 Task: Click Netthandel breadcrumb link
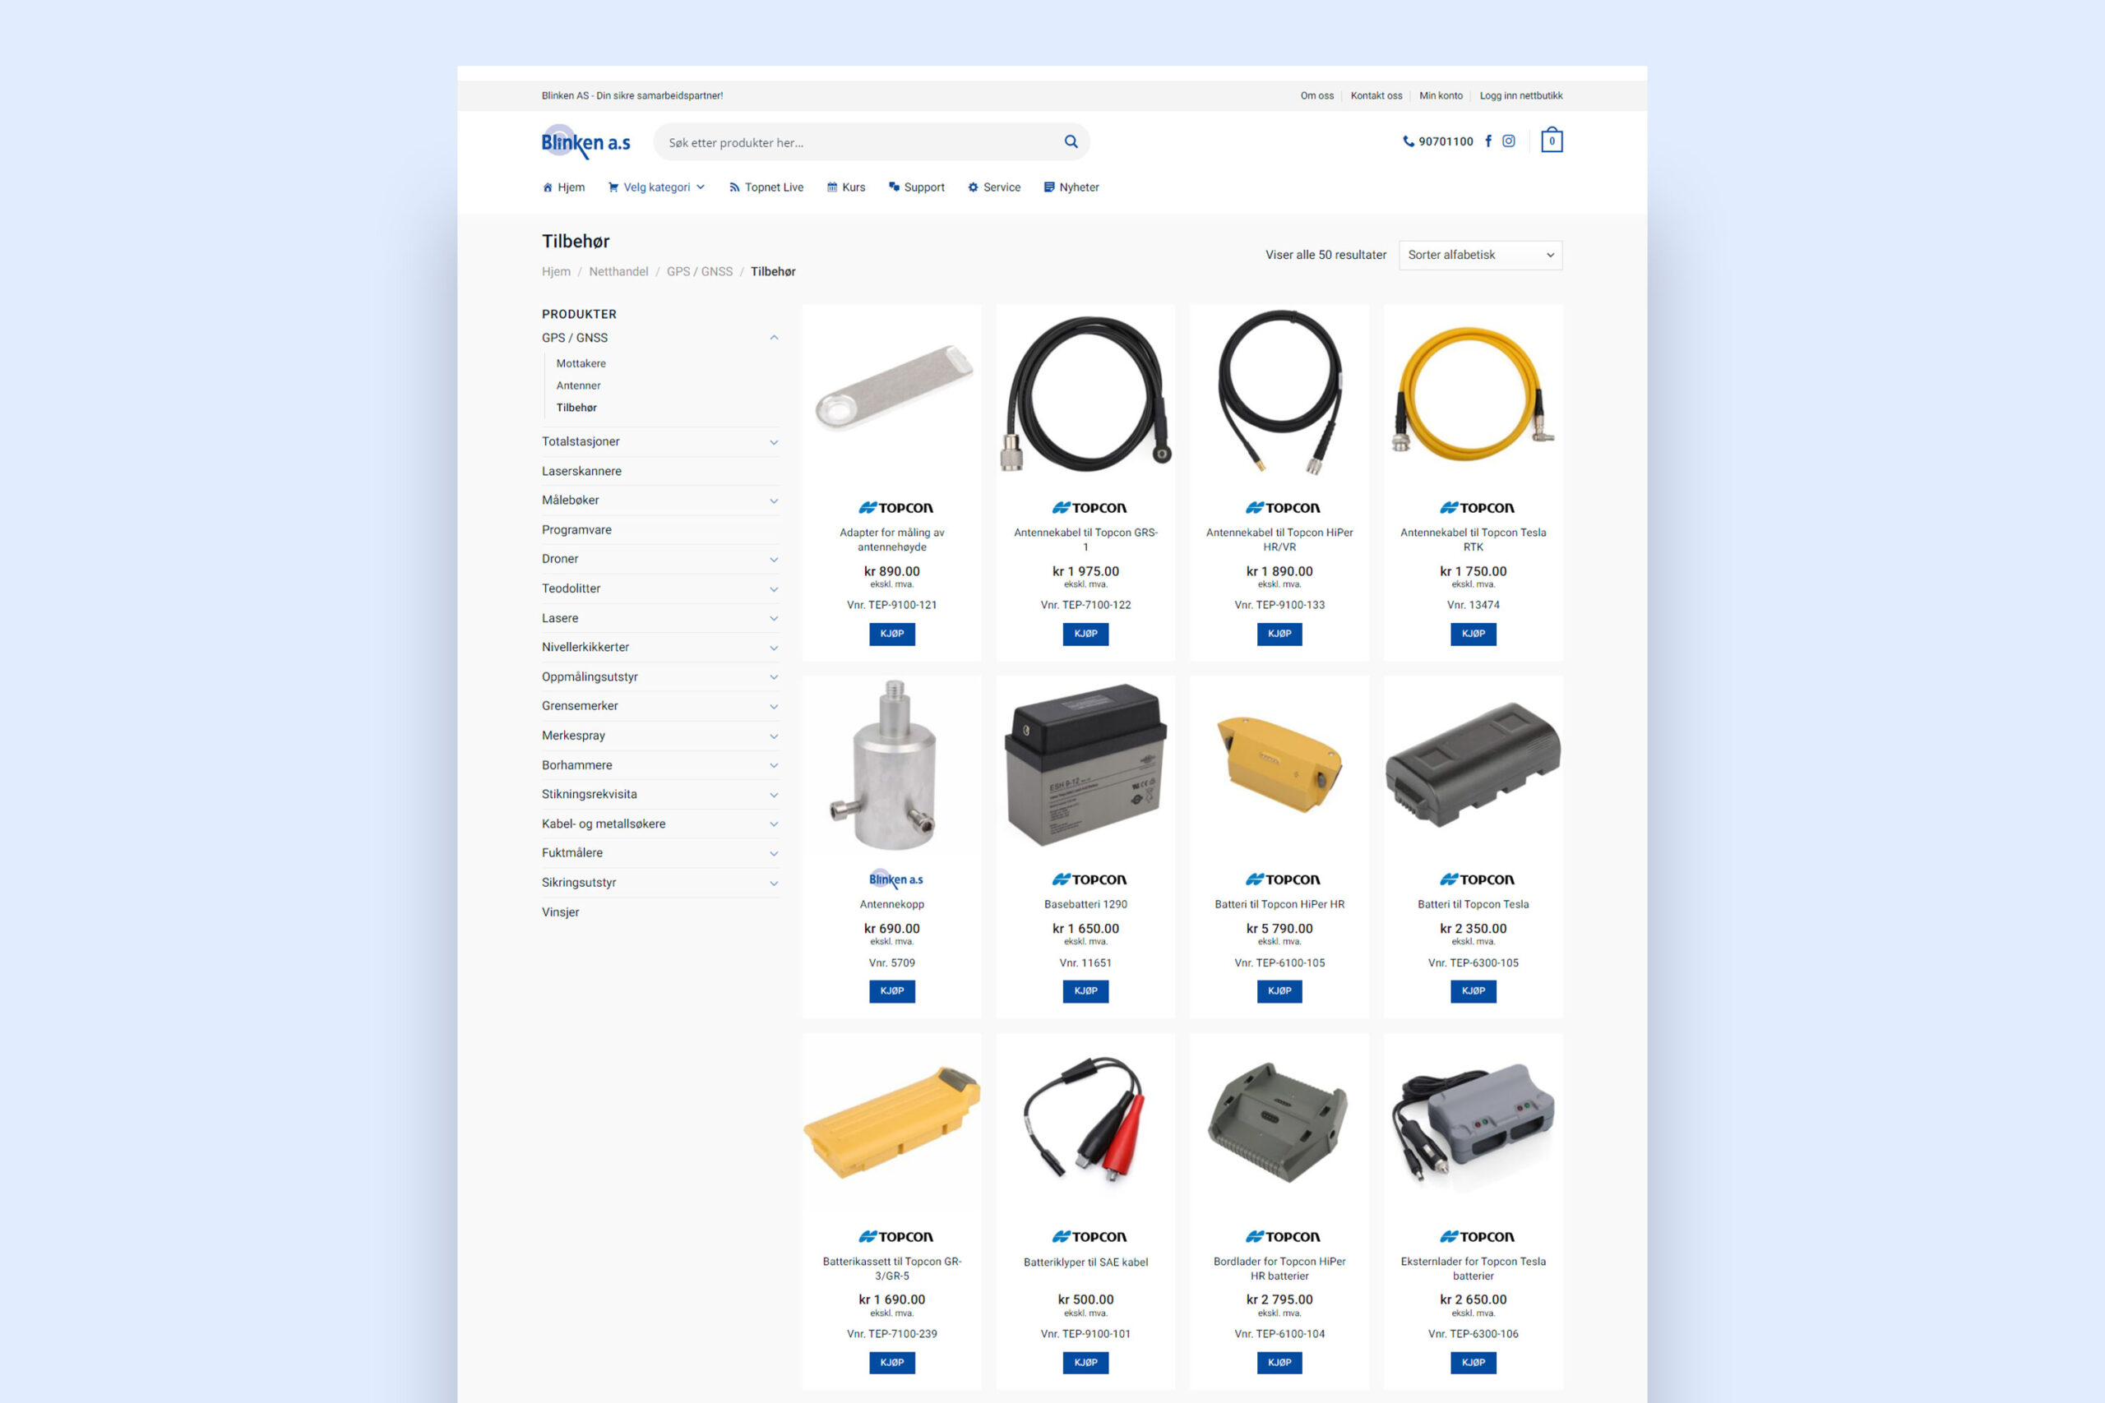(x=618, y=271)
